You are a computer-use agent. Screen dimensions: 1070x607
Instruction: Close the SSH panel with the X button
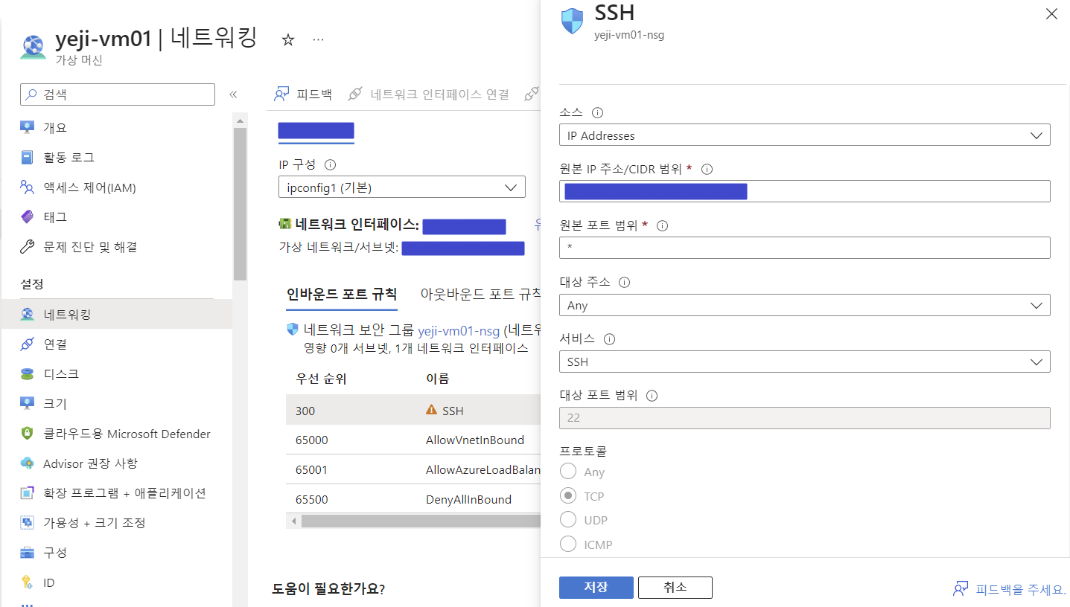pos(1051,14)
